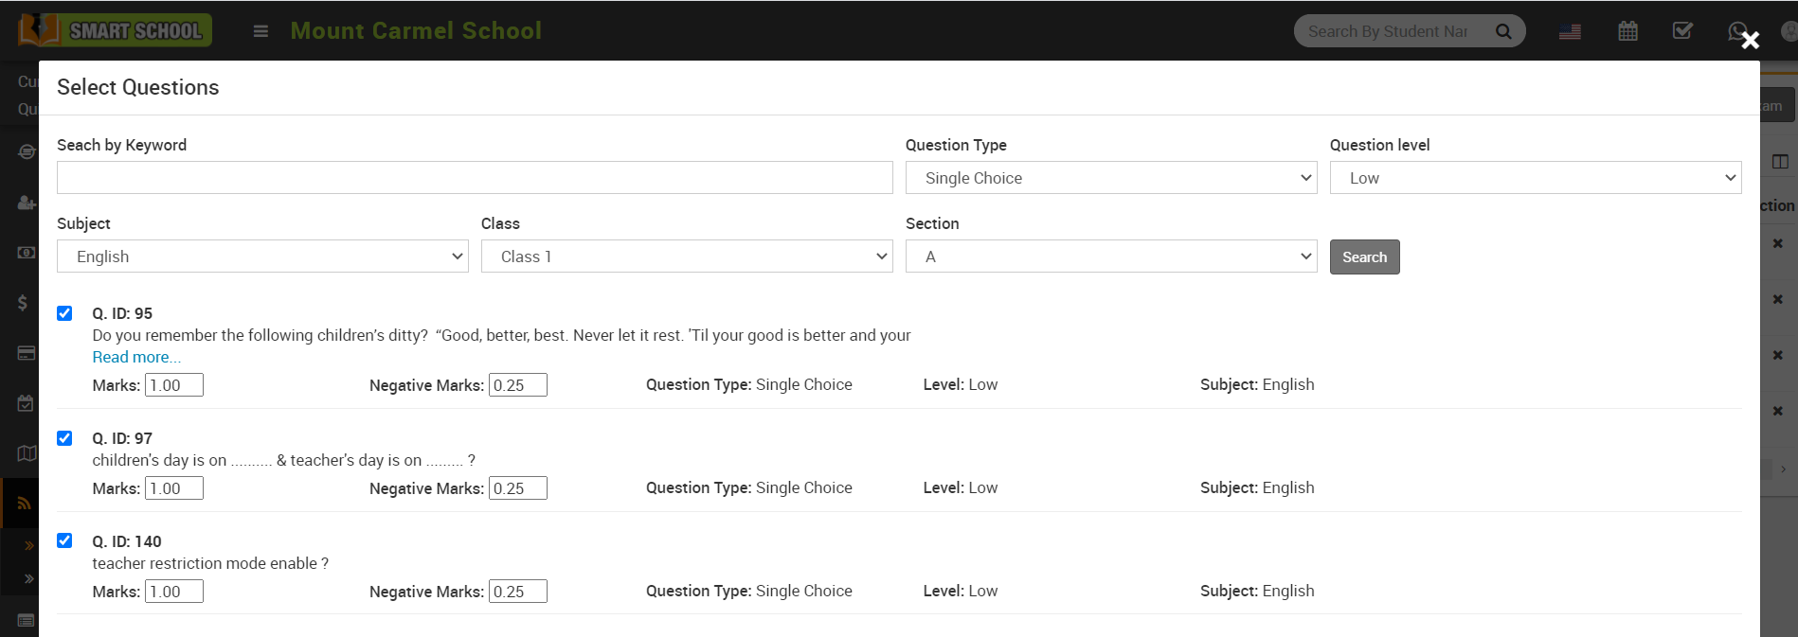Click the RSS feed sidebar icon
Viewport: 1798px width, 637px height.
[24, 504]
